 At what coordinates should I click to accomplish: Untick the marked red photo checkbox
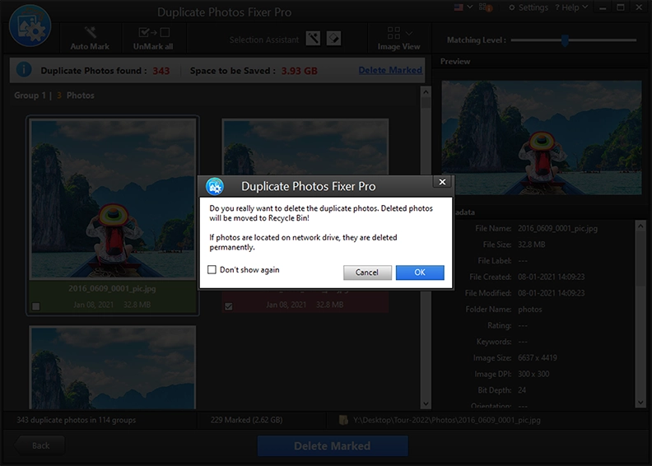[x=228, y=306]
